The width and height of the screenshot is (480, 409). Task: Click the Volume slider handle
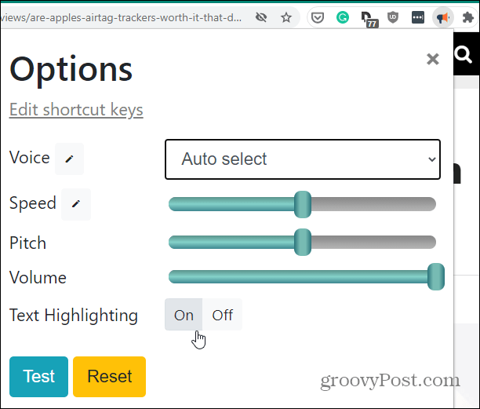436,276
